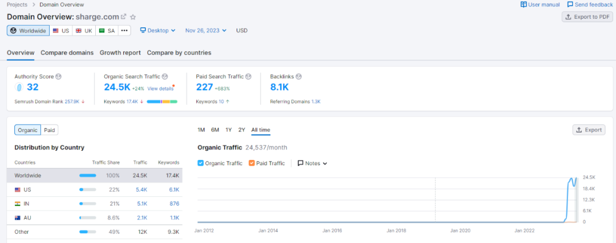Click View details link
Image resolution: width=616 pixels, height=243 pixels.
tap(160, 89)
